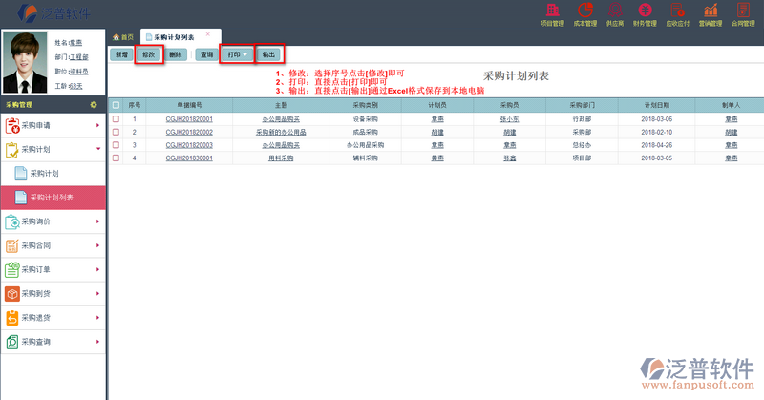Toggle the select-all checkbox in table header
The width and height of the screenshot is (764, 400).
coord(116,105)
